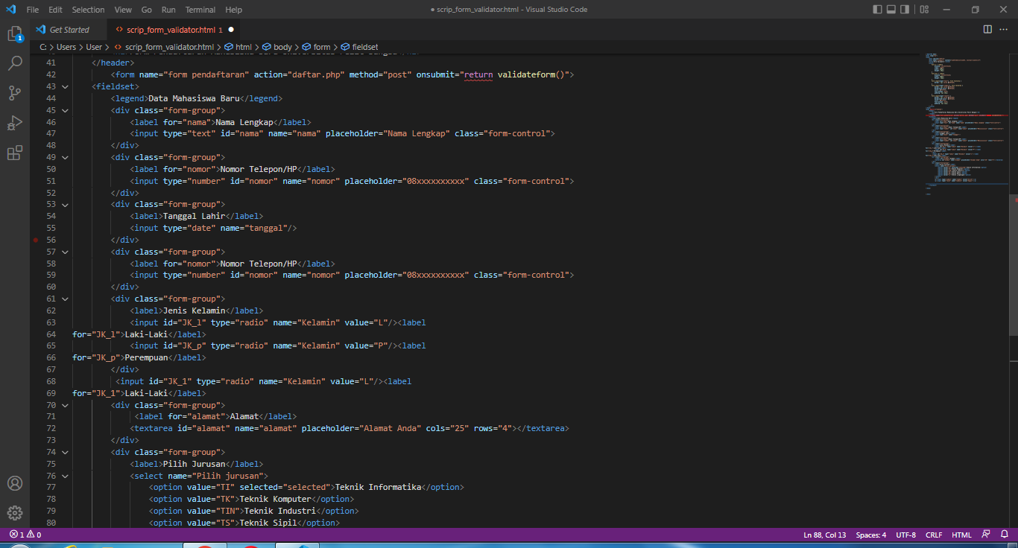Screen dimensions: 1018x548
Task: Change encoding via the UTF-8 status button
Action: (x=905, y=535)
